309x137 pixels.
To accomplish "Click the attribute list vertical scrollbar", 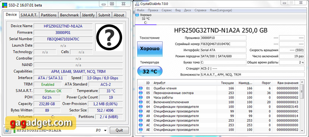I will coord(302,108).
